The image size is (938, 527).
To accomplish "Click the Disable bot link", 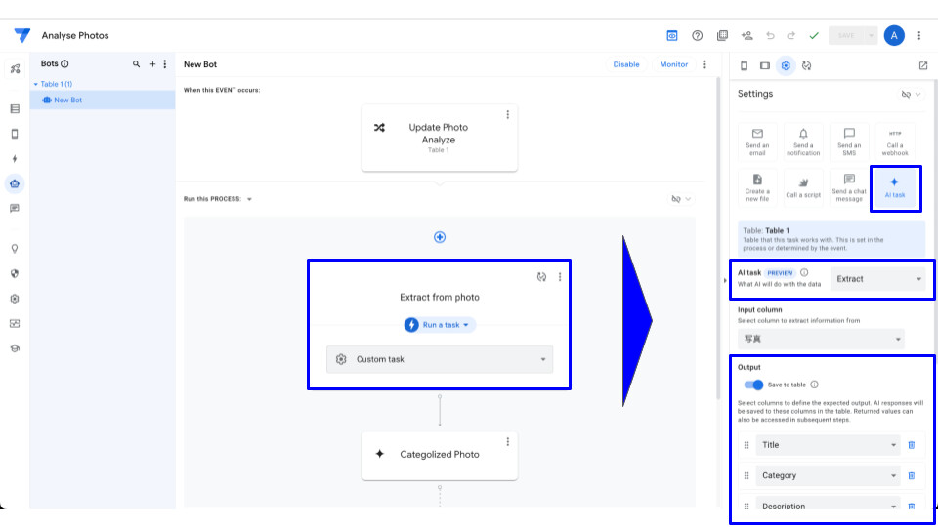I will 626,64.
